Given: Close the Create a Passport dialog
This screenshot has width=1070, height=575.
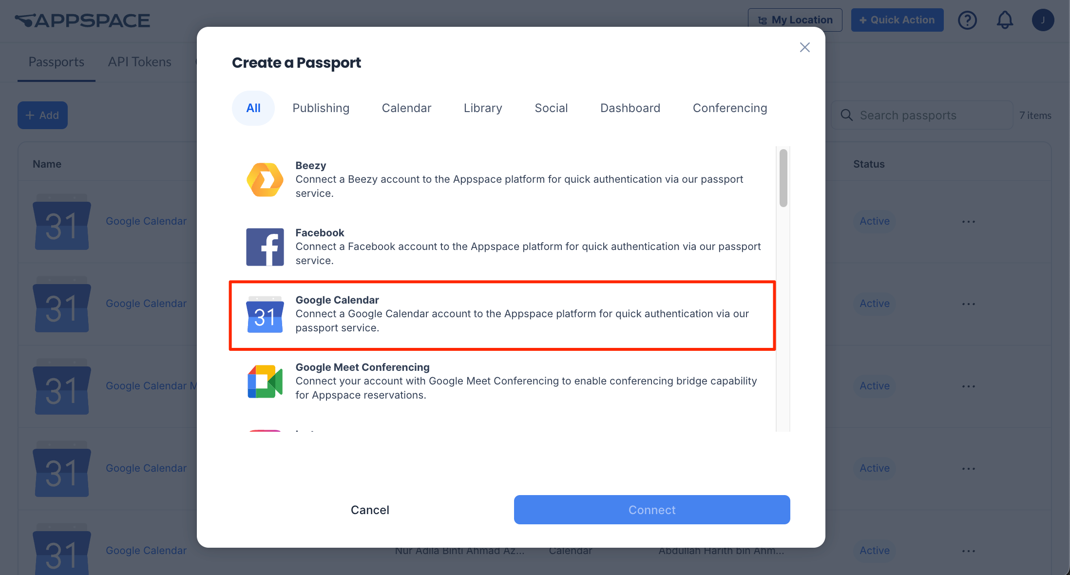Looking at the screenshot, I should [805, 47].
